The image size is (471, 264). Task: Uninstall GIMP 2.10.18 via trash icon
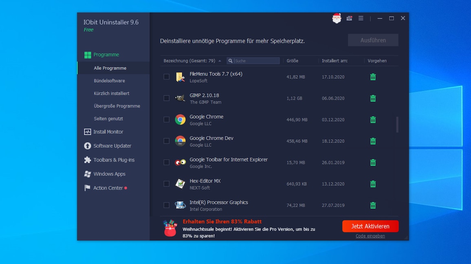tap(373, 98)
